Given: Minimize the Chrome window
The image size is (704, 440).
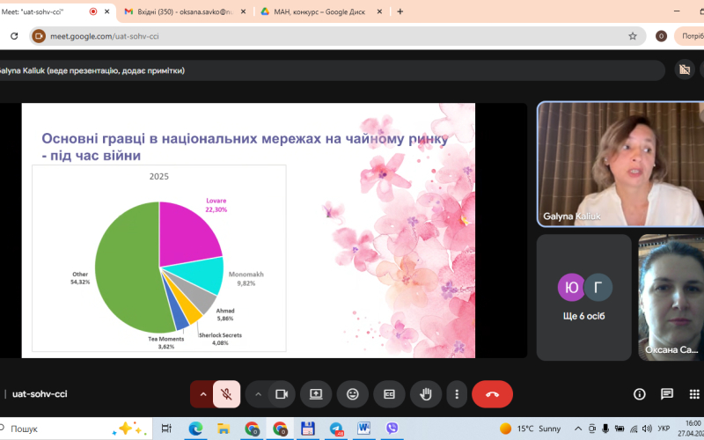Looking at the screenshot, I should 677,11.
